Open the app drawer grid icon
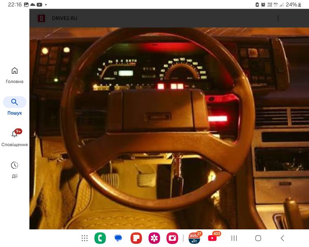 point(84,238)
